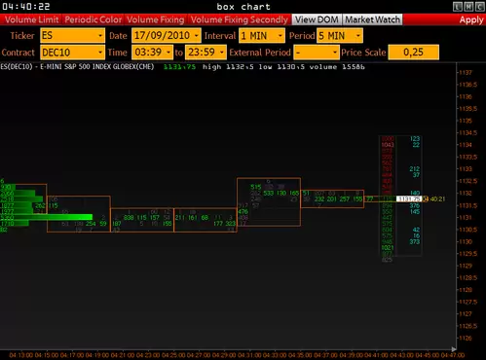The image size is (486, 360).
Task: Expand the Interval 1 MIN dropdown
Action: (262, 35)
